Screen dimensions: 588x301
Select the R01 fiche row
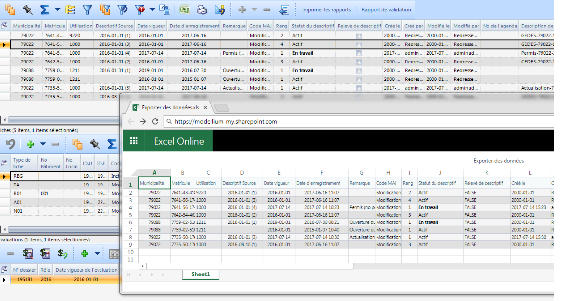point(60,193)
